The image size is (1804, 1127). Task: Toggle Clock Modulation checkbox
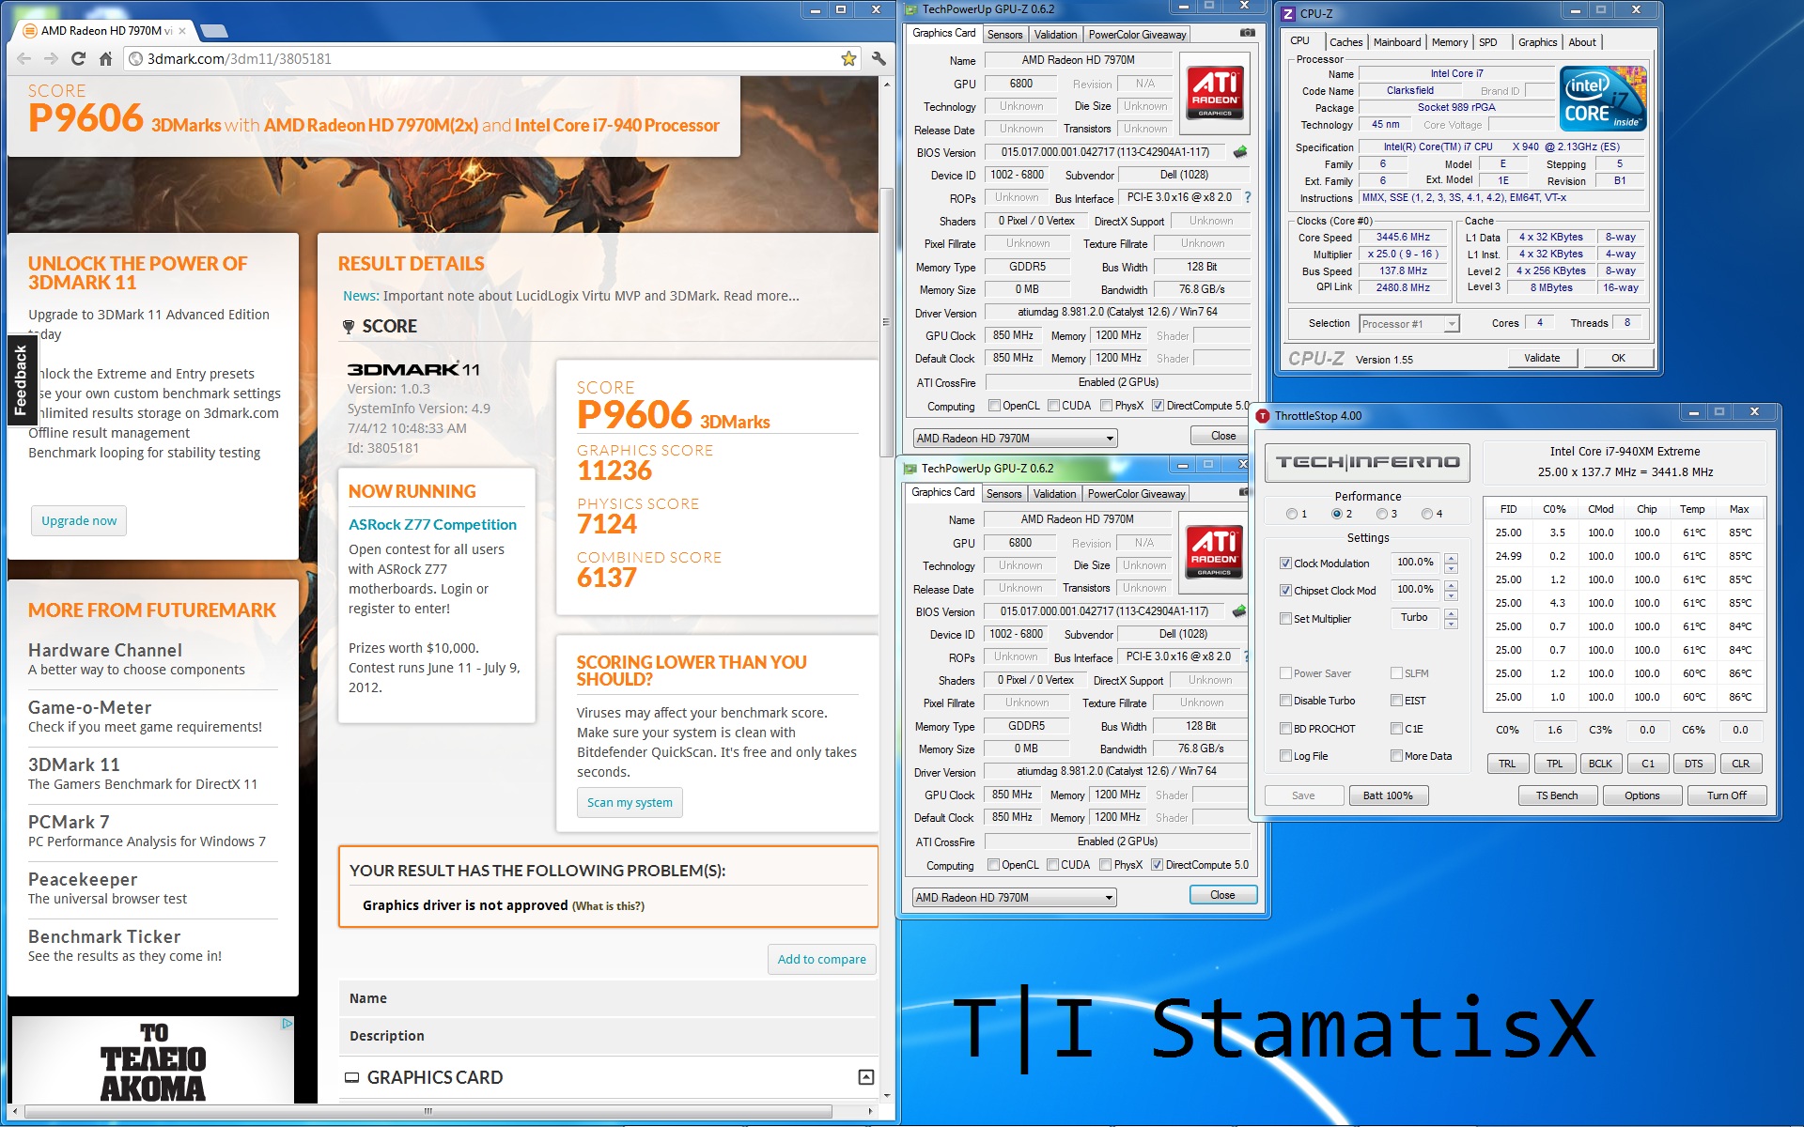pos(1285,563)
